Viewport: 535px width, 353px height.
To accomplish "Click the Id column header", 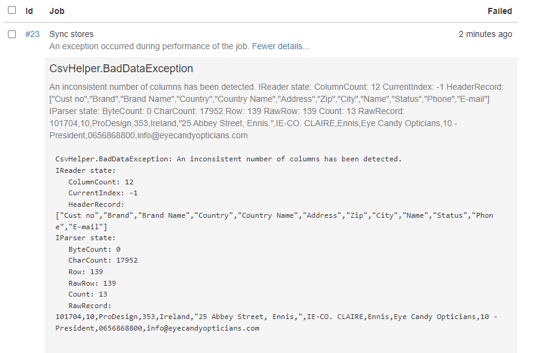I will coord(28,11).
